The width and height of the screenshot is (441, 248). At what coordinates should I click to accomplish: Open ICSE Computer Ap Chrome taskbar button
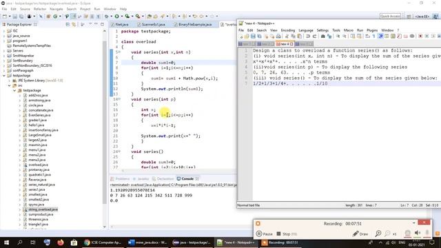coord(103,242)
